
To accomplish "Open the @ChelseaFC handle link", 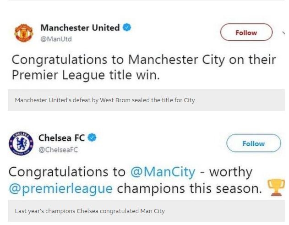I will point(58,149).
